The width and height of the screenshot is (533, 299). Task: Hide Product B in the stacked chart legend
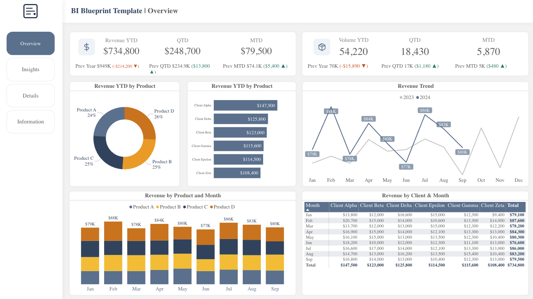tap(170, 207)
